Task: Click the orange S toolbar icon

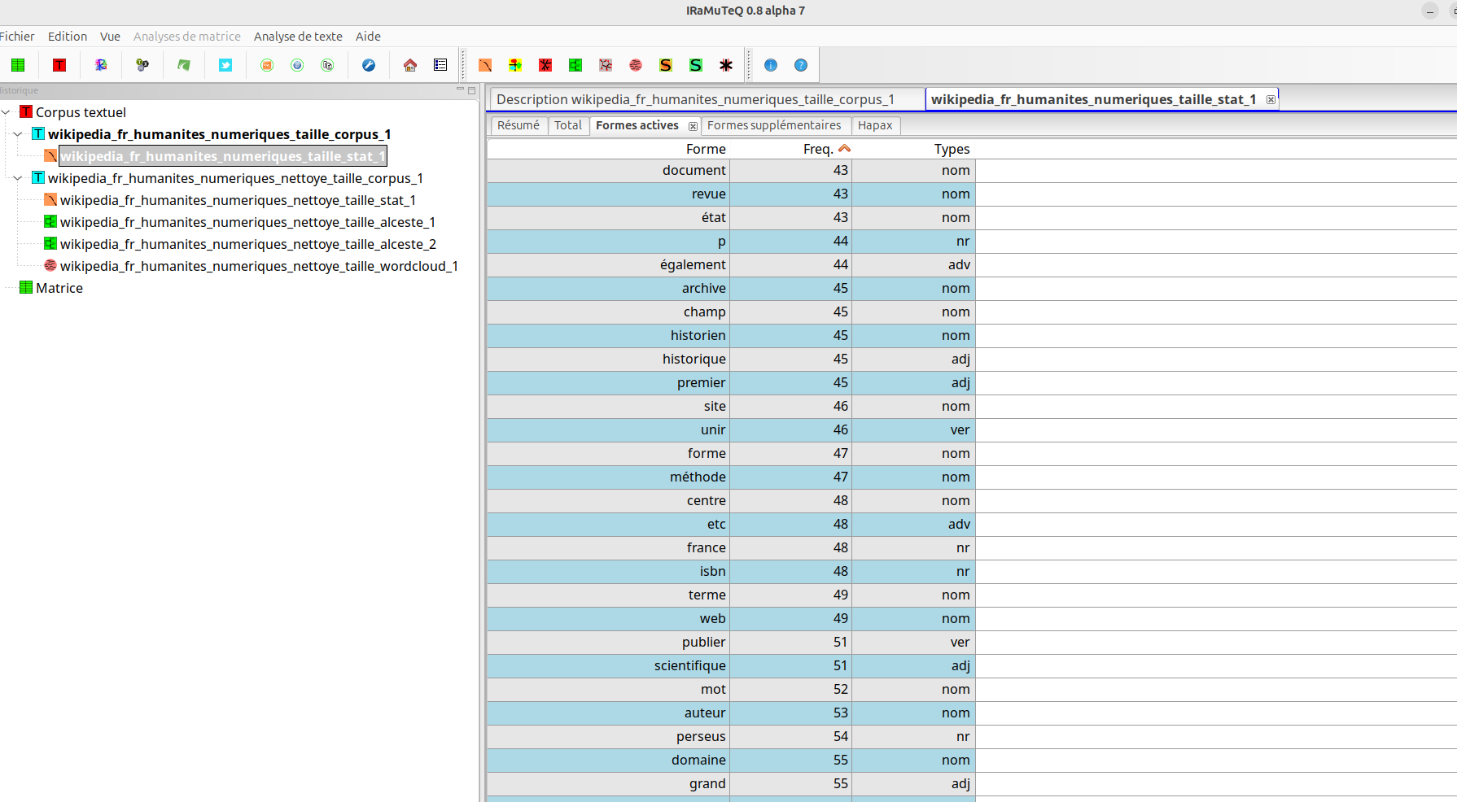Action: pyautogui.click(x=666, y=65)
